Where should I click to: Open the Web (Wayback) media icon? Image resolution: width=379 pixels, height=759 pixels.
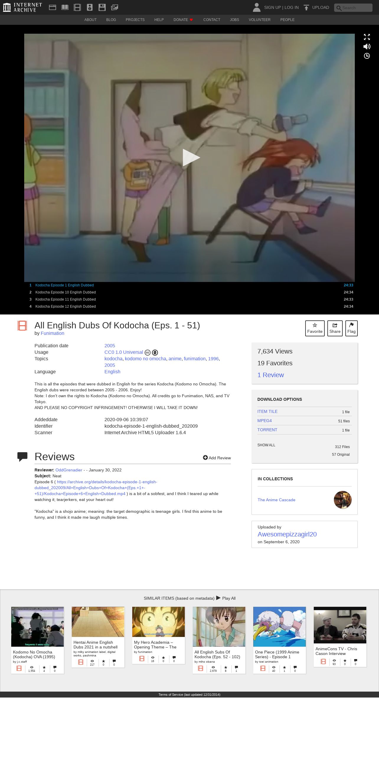pos(53,7)
